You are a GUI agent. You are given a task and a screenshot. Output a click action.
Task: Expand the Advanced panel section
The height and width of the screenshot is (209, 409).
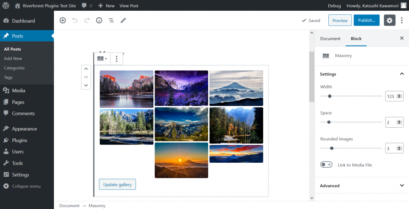(402, 185)
